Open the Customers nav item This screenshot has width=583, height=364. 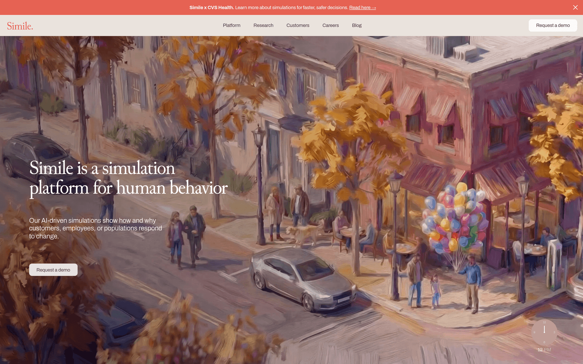click(298, 25)
